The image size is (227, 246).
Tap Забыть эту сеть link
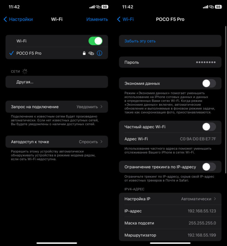140,41
